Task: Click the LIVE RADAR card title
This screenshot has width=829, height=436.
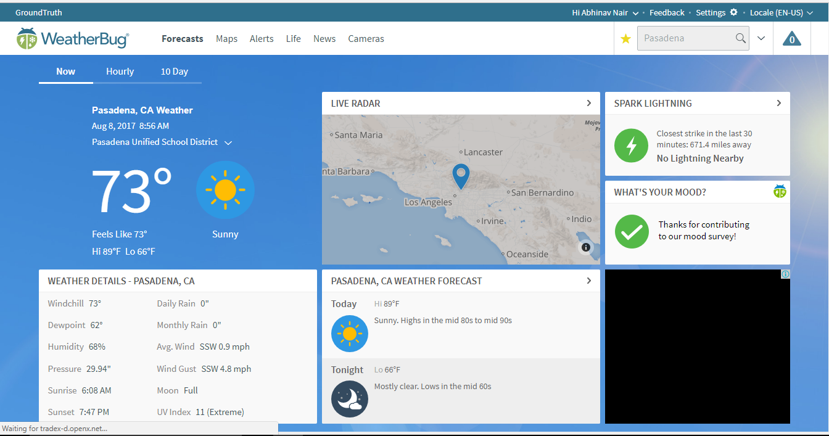Action: coord(356,104)
